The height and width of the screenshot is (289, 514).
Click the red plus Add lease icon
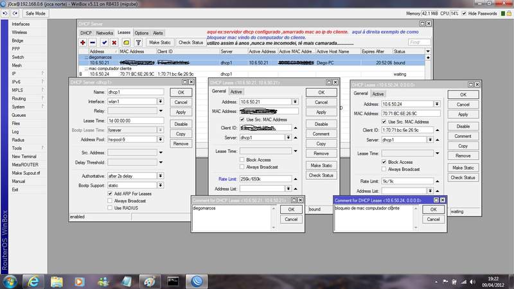tap(83, 42)
